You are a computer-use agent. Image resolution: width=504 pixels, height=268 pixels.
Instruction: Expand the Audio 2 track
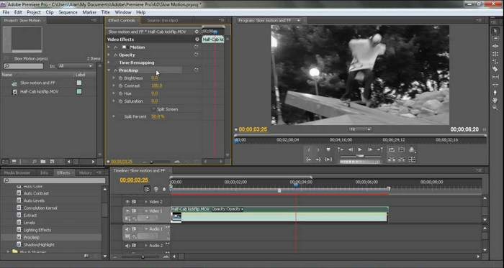pos(146,246)
